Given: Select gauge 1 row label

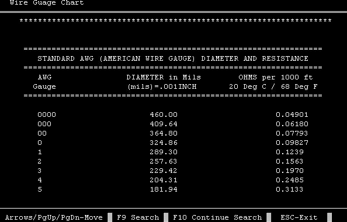Looking at the screenshot, I should click(x=40, y=152).
